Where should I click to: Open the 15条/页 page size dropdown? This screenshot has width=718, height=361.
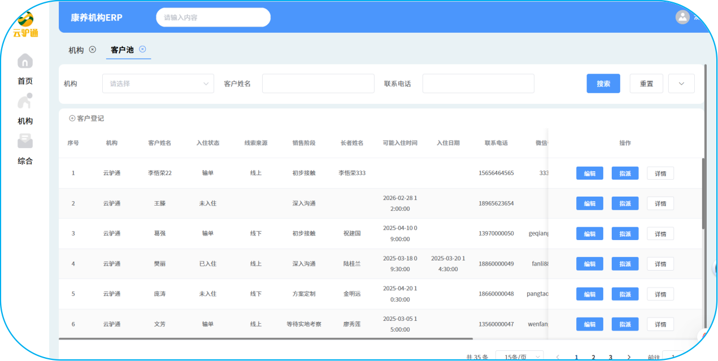519,357
